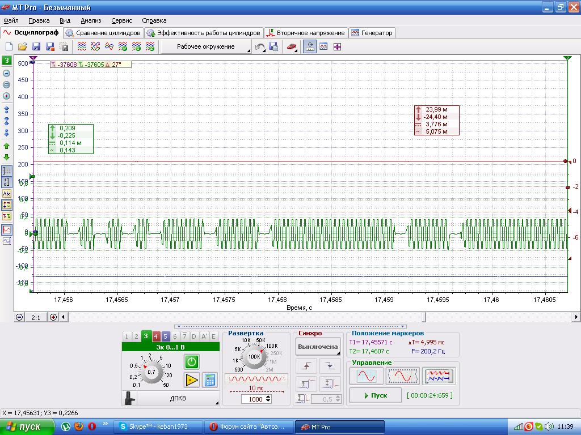581x435 pixels.
Task: Move the trace down with the green down arrow
Action: tap(6, 157)
